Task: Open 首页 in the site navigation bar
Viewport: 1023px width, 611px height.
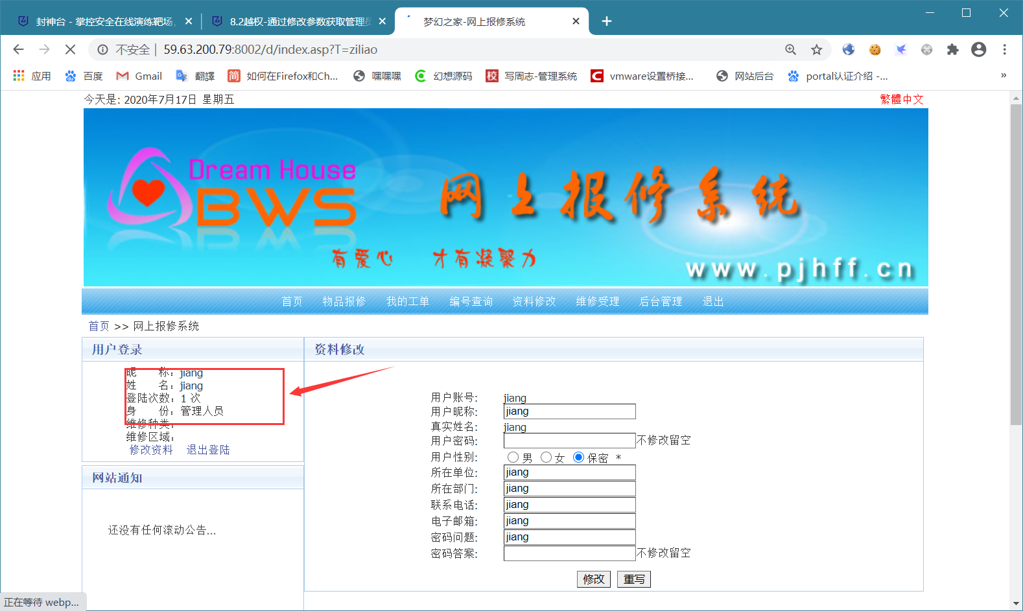Action: 292,302
